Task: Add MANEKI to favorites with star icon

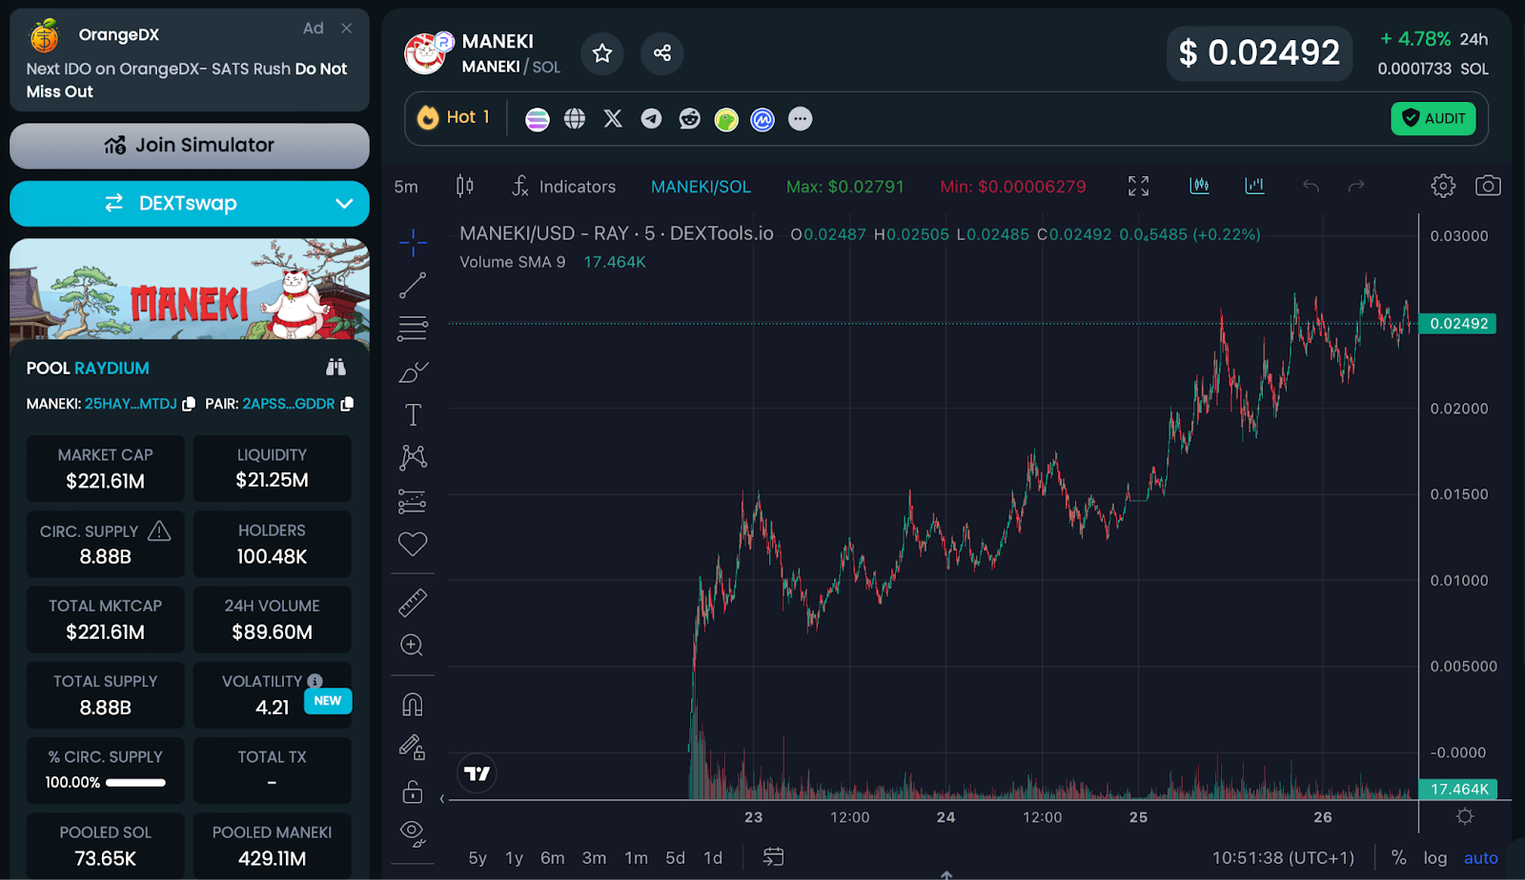Action: pyautogui.click(x=601, y=53)
